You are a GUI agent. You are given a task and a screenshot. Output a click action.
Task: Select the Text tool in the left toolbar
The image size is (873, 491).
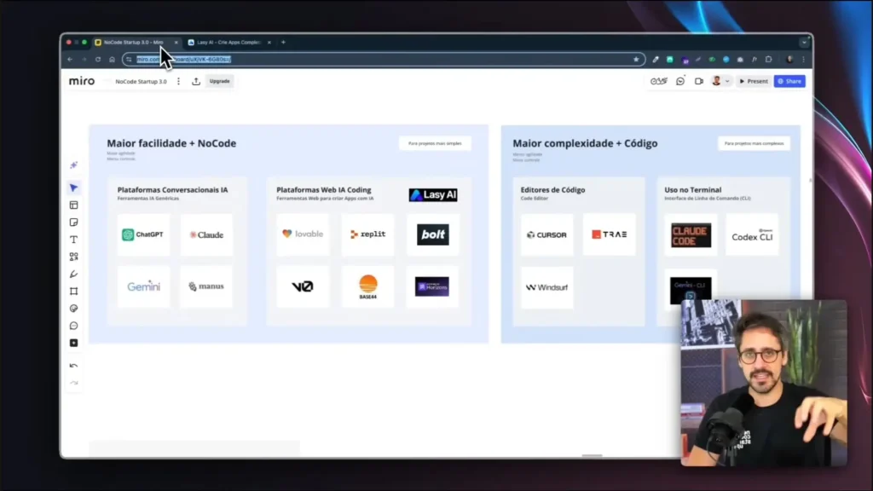click(x=73, y=240)
